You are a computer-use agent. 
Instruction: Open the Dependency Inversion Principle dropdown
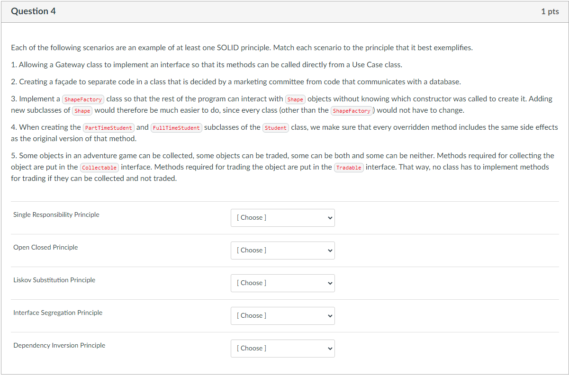[x=282, y=349]
